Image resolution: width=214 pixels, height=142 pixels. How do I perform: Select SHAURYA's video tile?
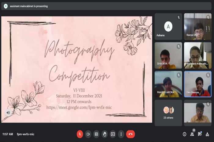(x=168, y=55)
